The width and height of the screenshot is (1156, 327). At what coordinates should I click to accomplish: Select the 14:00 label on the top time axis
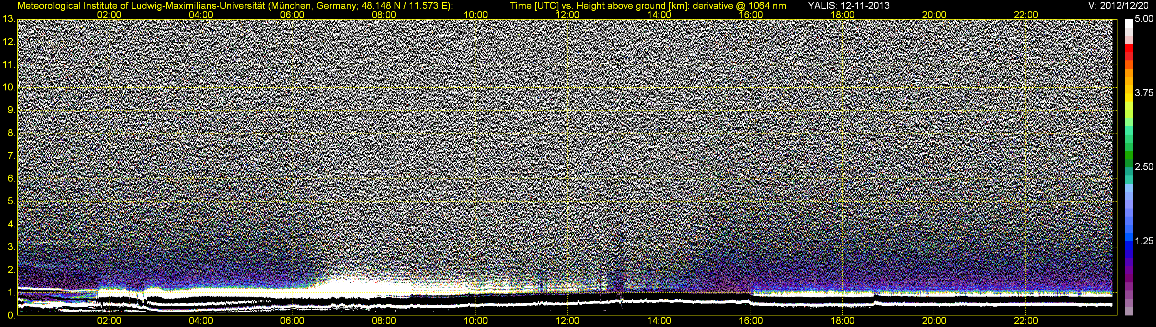[x=659, y=15]
